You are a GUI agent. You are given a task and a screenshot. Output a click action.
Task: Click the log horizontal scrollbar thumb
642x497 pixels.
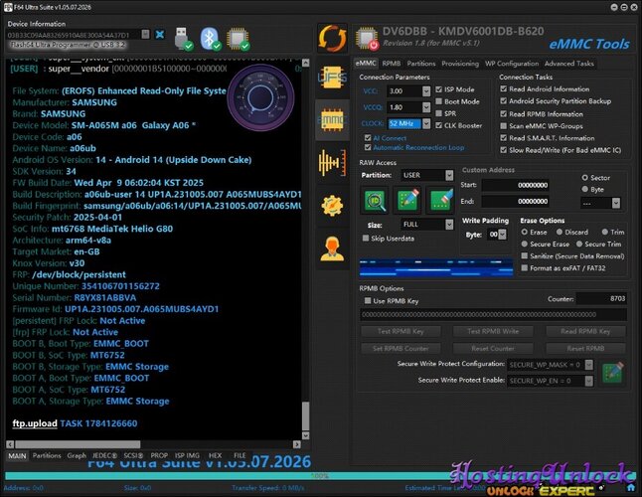point(78,444)
